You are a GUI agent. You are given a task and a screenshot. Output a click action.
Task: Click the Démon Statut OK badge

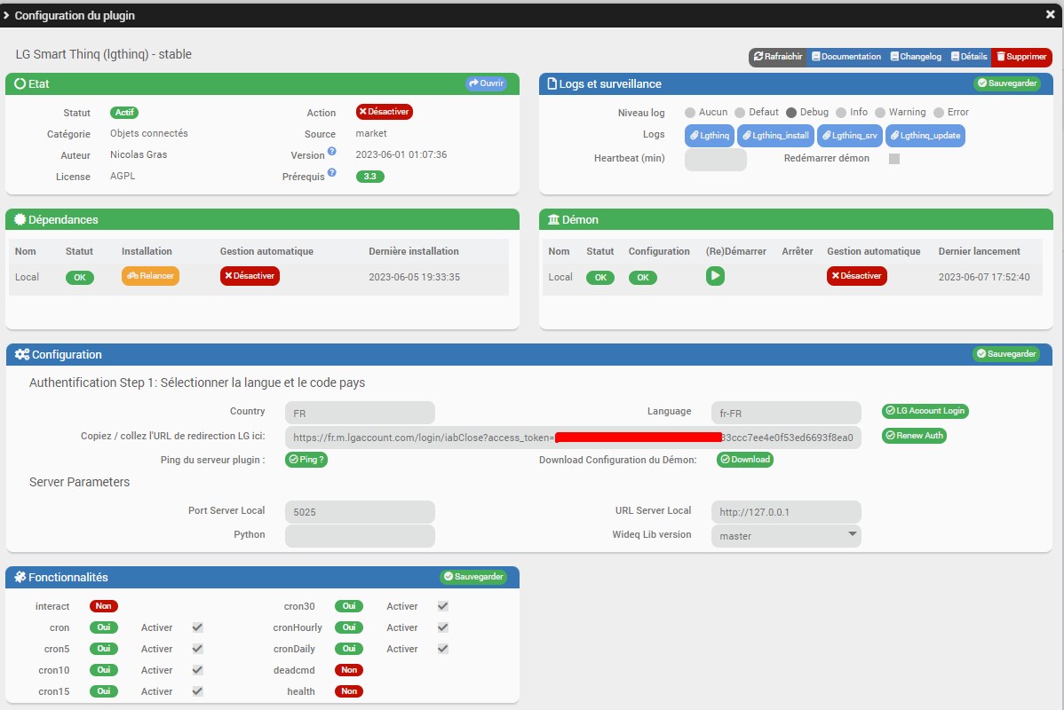(599, 278)
